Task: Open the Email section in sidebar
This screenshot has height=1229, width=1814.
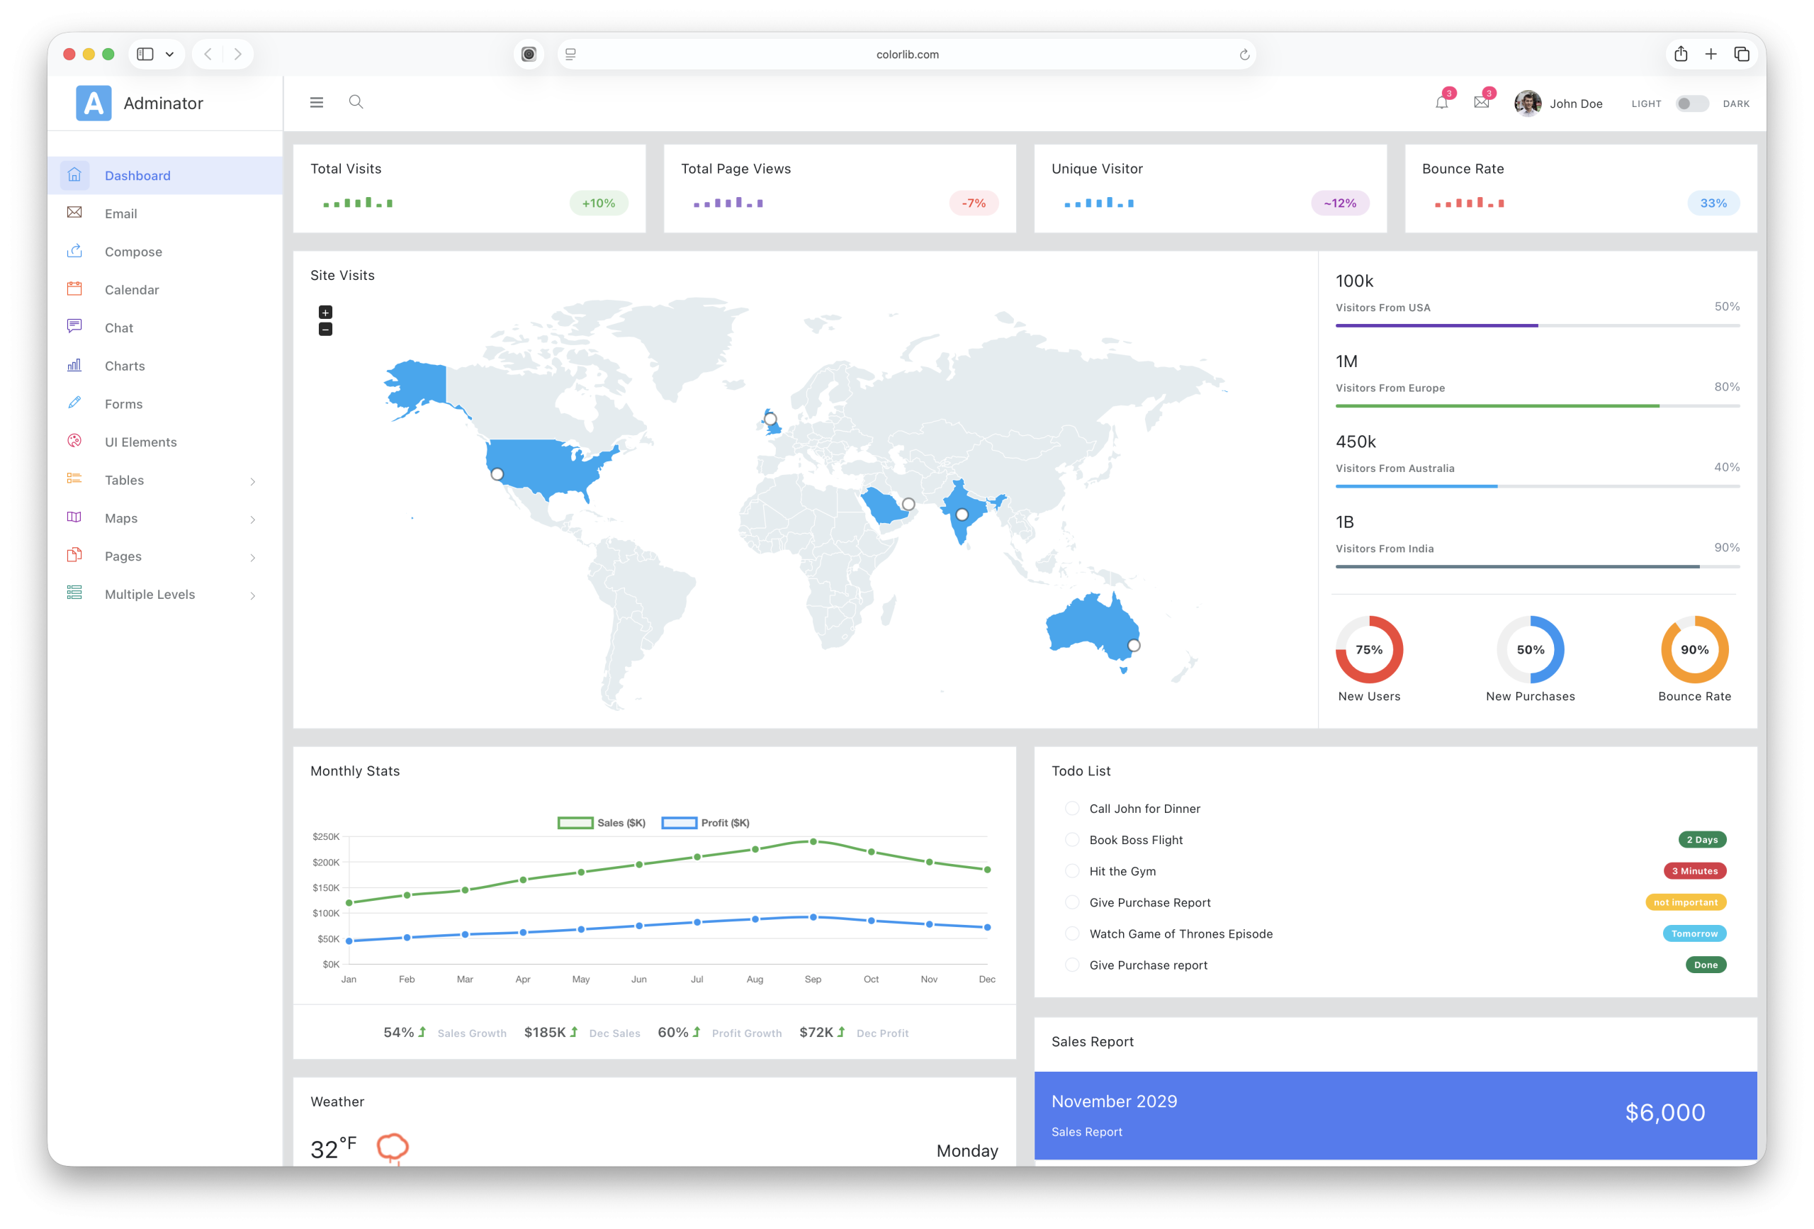Action: pos(122,213)
